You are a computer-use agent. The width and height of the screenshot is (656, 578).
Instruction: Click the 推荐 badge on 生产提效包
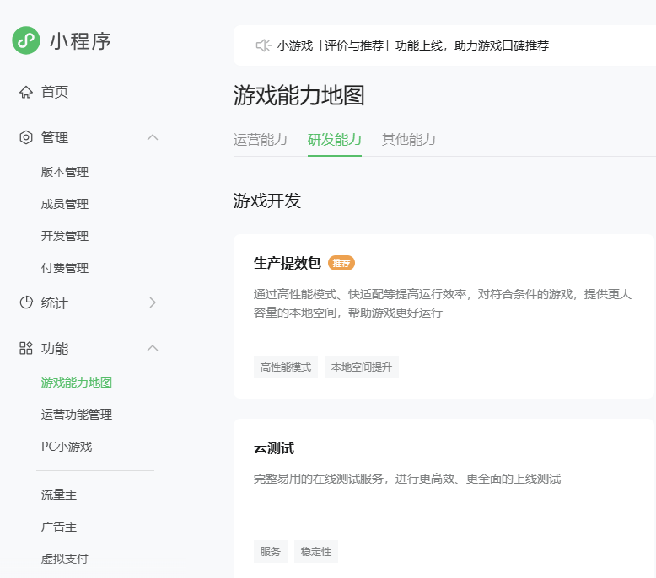coord(341,263)
